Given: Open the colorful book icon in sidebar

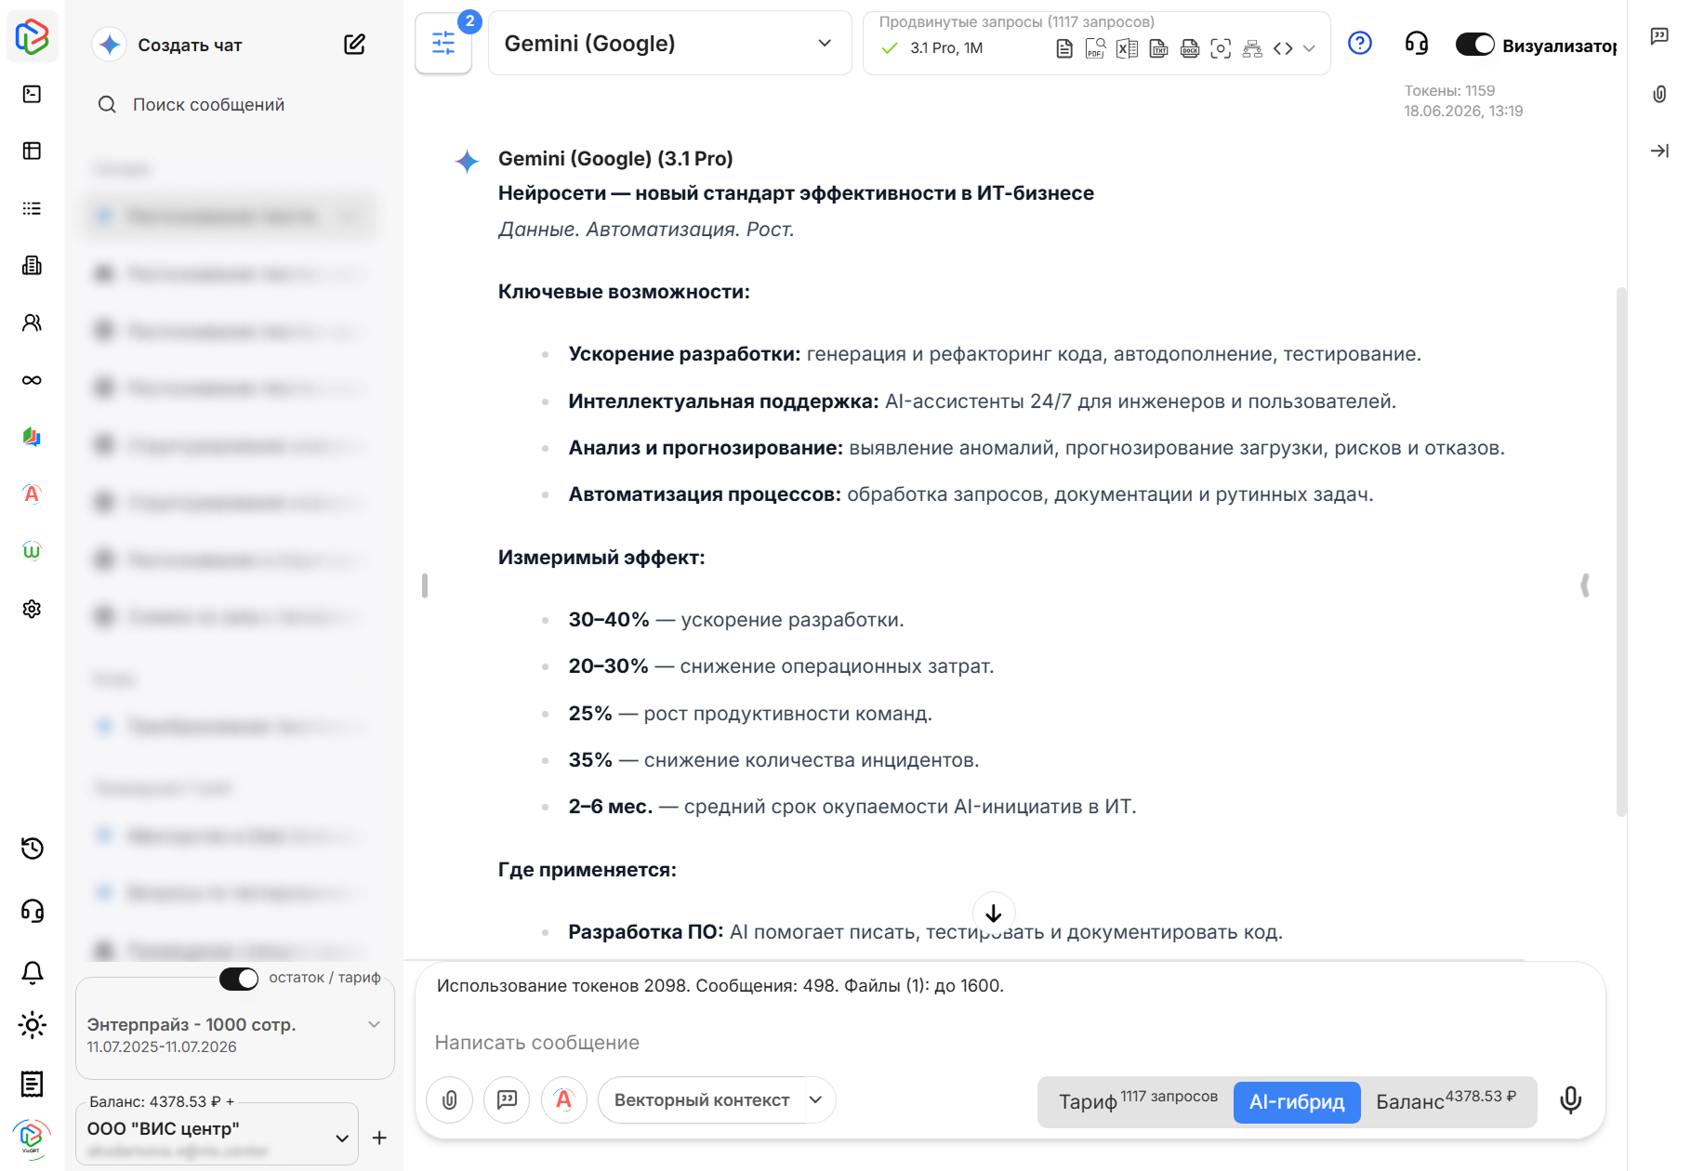Looking at the screenshot, I should click(x=32, y=437).
